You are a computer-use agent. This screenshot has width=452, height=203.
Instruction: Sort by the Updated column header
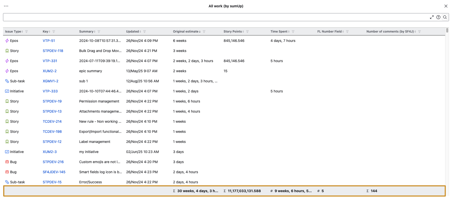[x=133, y=32]
